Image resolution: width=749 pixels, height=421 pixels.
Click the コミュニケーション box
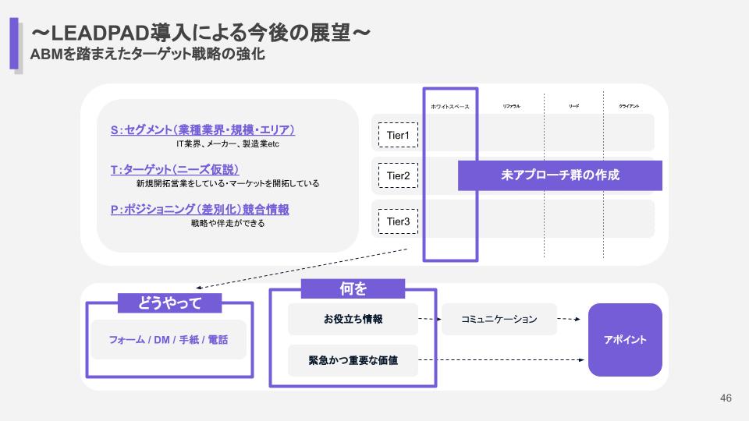click(x=499, y=319)
